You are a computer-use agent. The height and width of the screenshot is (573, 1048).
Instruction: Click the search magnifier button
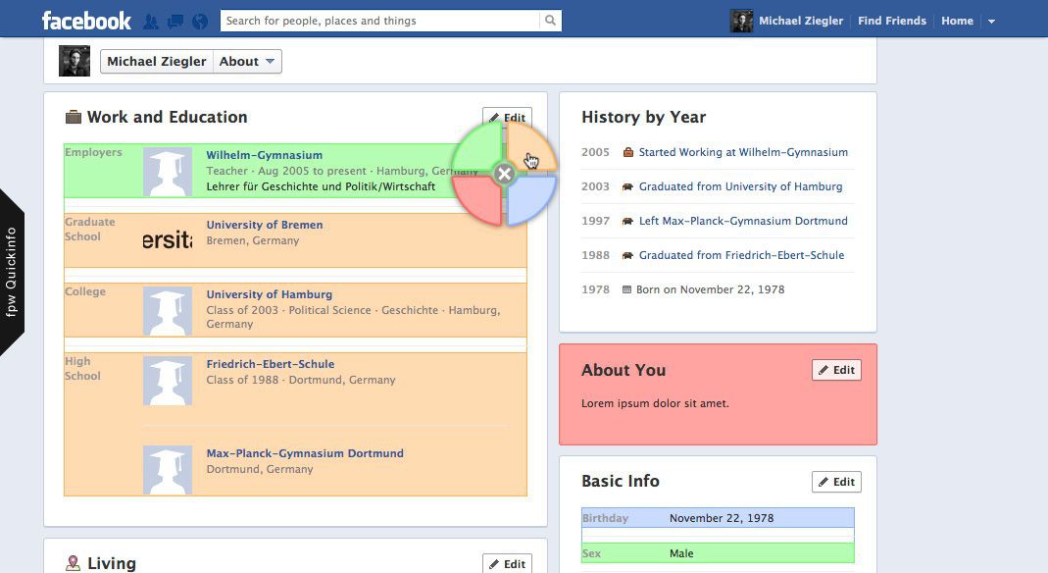(550, 21)
